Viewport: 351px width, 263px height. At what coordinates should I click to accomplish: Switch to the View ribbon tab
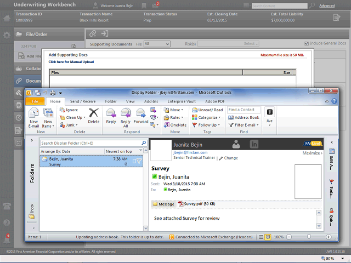(x=131, y=101)
